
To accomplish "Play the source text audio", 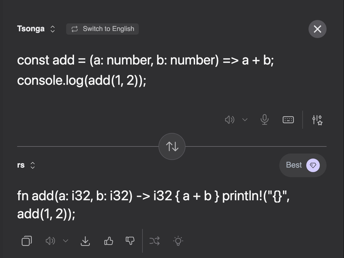I will 229,120.
